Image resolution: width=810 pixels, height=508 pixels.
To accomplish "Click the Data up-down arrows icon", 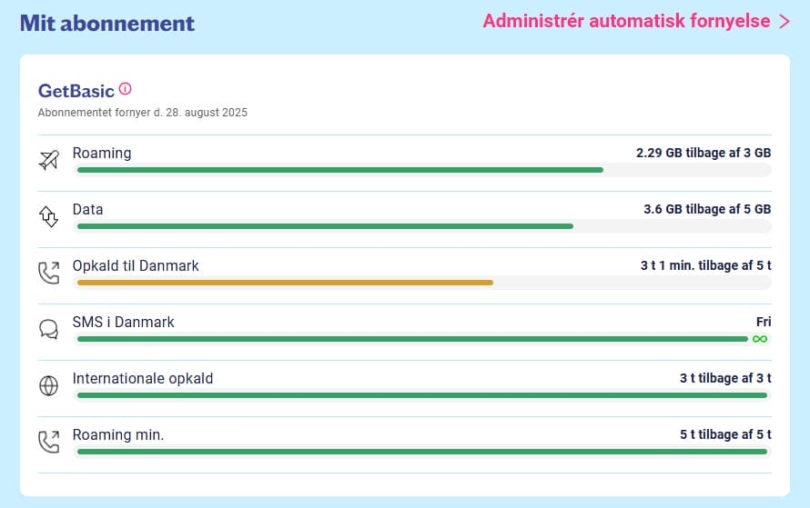I will coord(48,216).
